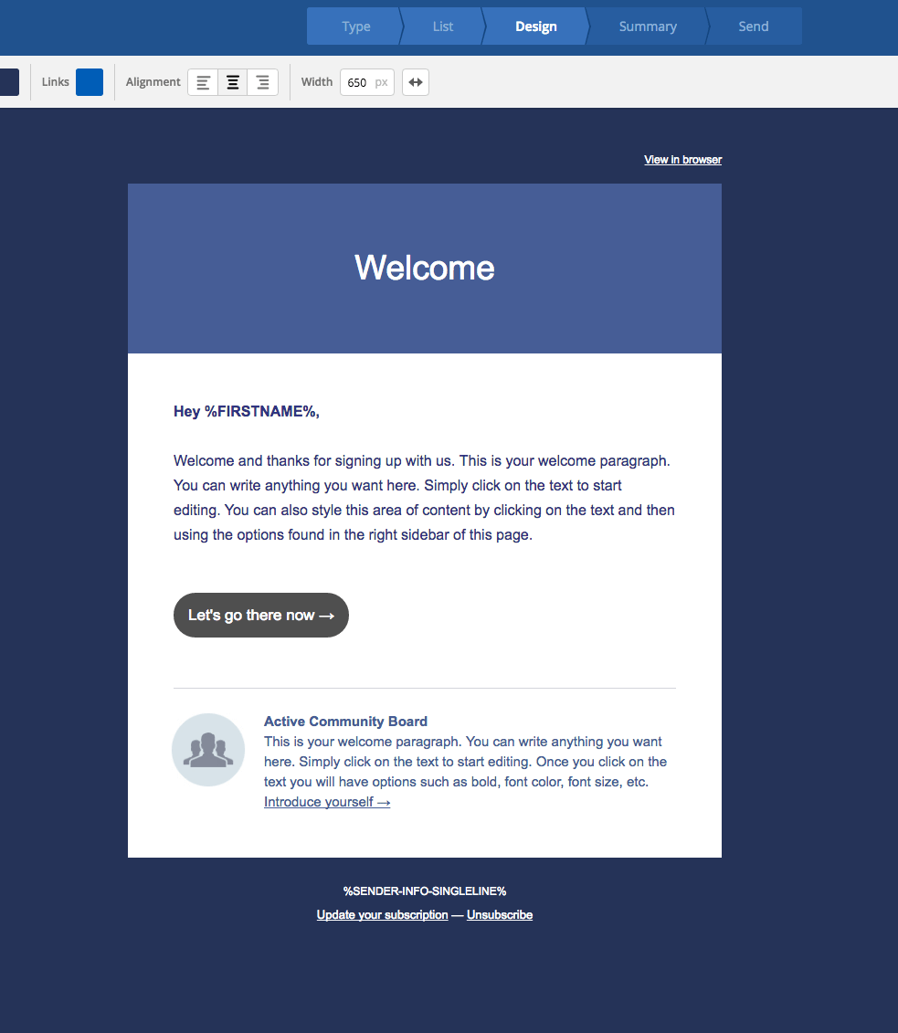Open the Links color swatch
The width and height of the screenshot is (898, 1033).
[x=90, y=82]
